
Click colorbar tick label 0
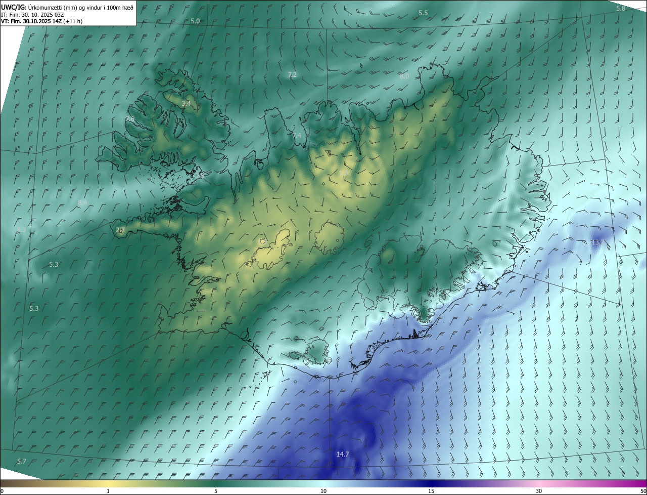point(2,491)
